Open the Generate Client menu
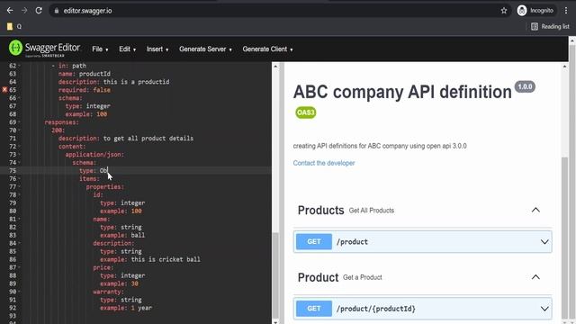 (267, 49)
